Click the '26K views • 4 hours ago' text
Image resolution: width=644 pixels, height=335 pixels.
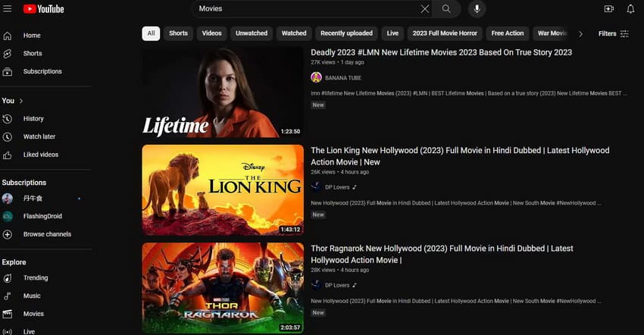pos(339,172)
